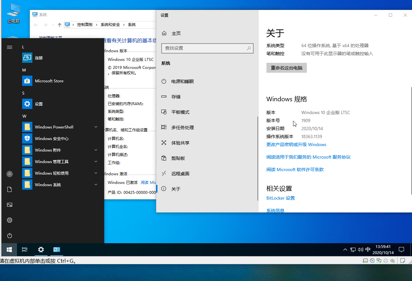412x281 pixels.
Task: Click the VM printer status icon
Action: 386,260
